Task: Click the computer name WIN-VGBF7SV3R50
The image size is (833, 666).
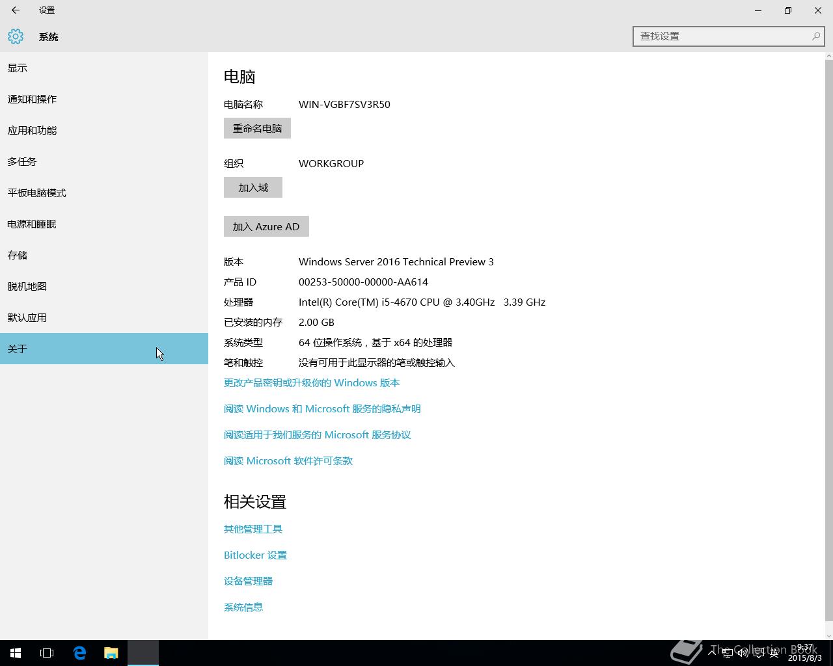Action: tap(344, 104)
